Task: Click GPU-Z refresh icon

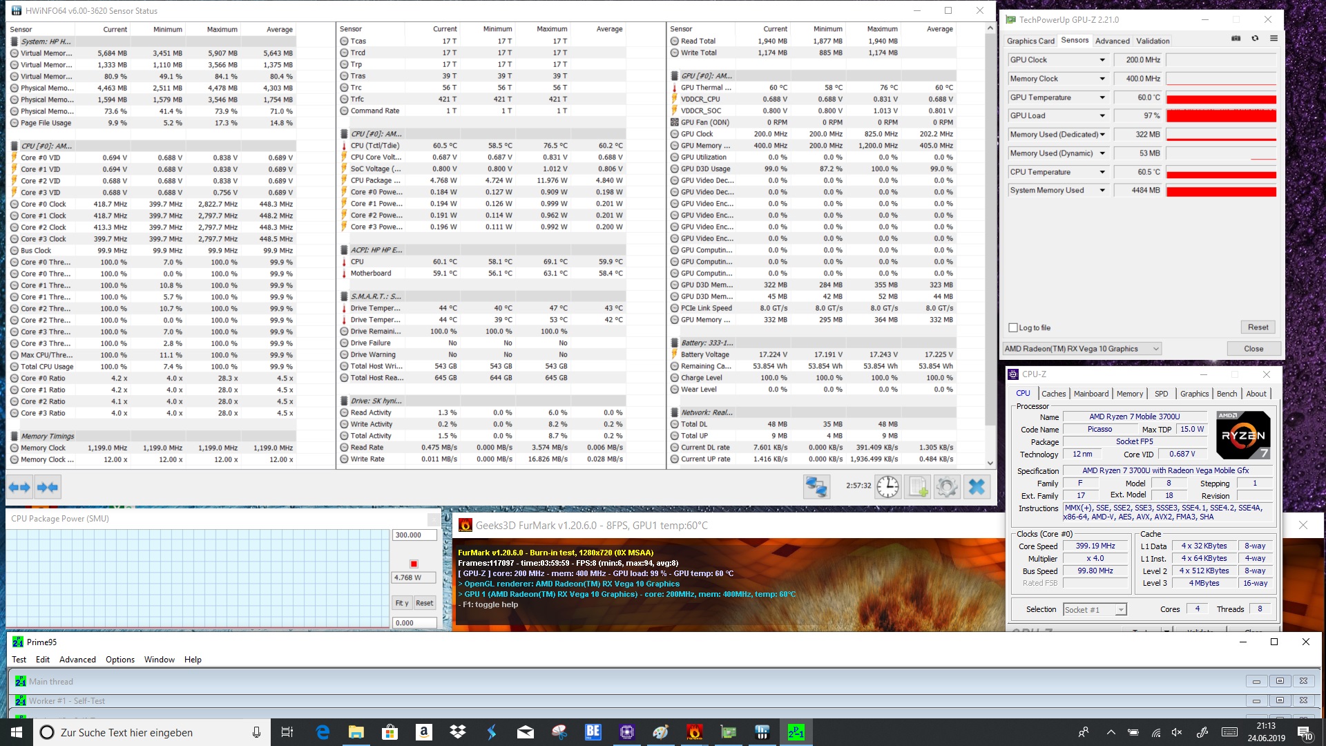Action: point(1255,39)
